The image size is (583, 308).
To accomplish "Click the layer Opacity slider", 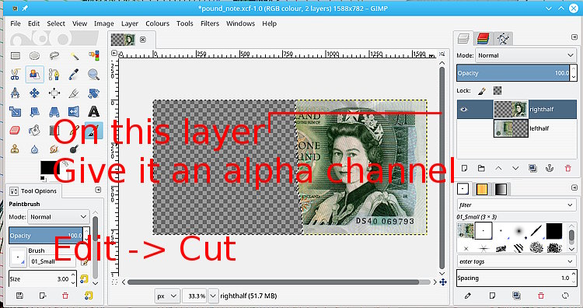I will (513, 73).
